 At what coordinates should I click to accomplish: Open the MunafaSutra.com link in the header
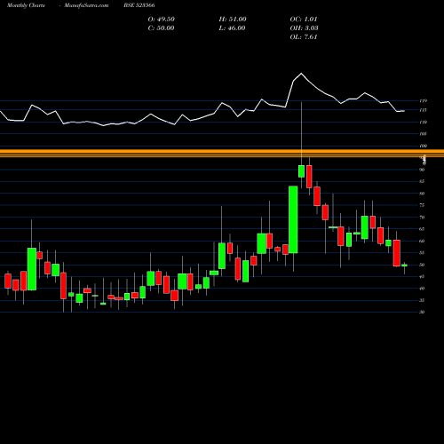click(86, 5)
